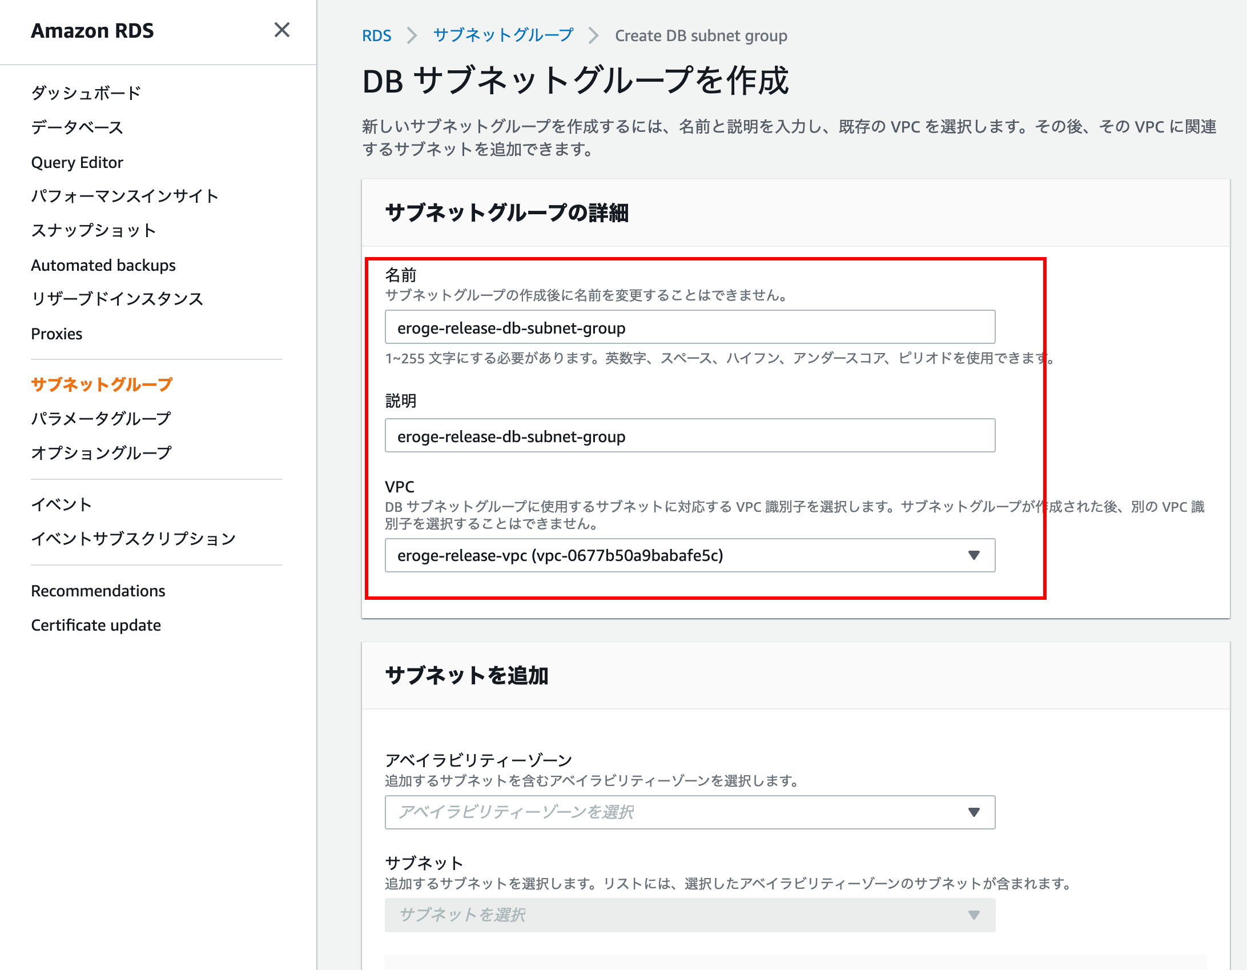This screenshot has width=1247, height=970.
Task: Click the subnet group name input field
Action: [689, 327]
